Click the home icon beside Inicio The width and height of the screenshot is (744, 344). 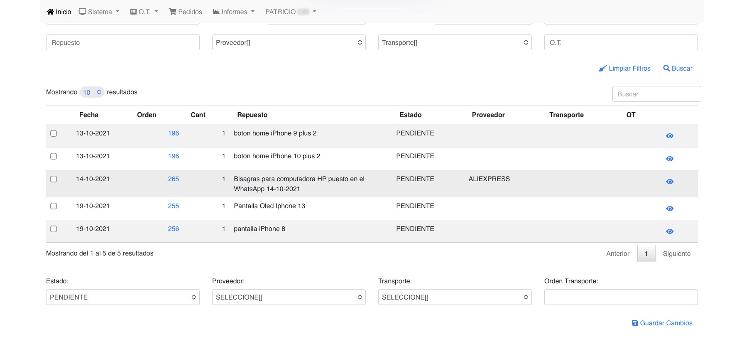(x=50, y=12)
